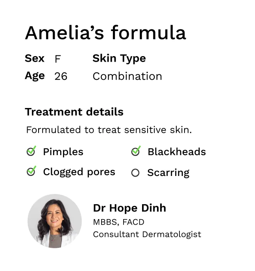Screen dimensions: 255x271
Task: Click the Pimples label text
Action: click(63, 152)
